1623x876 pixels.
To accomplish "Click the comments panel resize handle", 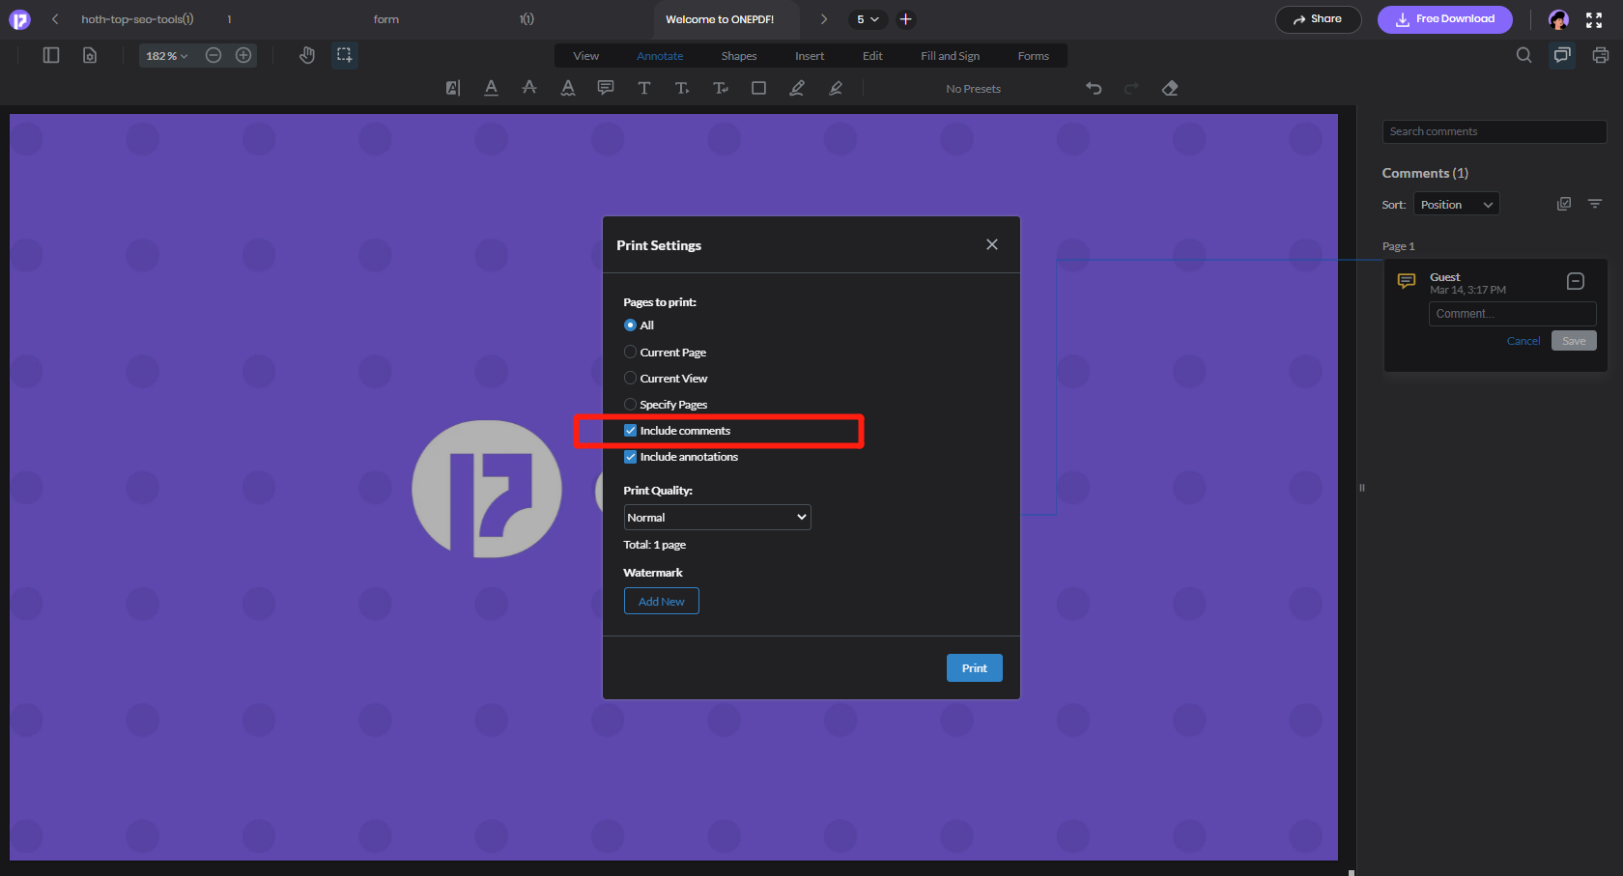I will [x=1362, y=488].
